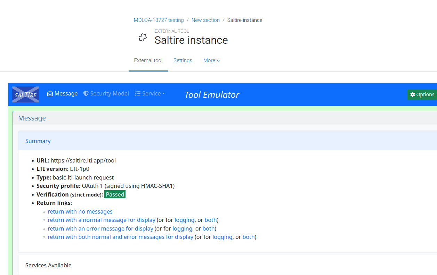
Task: Click the Return links label
Action: [54, 203]
